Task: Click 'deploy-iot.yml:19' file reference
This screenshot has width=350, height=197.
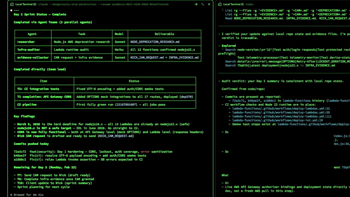Action: coord(277,120)
